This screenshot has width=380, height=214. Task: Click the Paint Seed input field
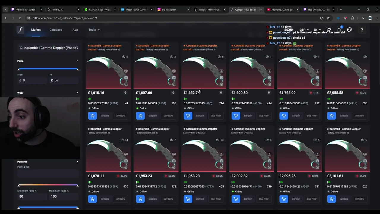tap(48, 174)
